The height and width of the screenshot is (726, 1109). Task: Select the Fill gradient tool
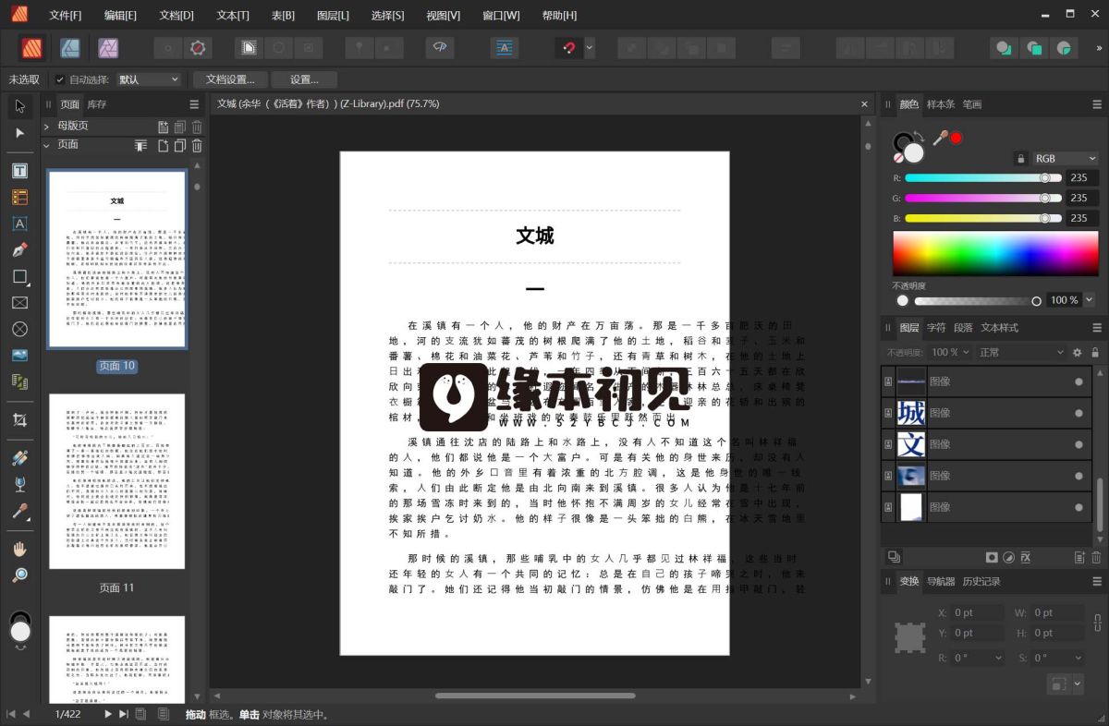pyautogui.click(x=20, y=458)
